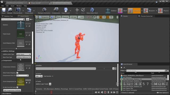Click the Apply toolbar icon
170x95 pixels.
pyautogui.click(x=83, y=11)
